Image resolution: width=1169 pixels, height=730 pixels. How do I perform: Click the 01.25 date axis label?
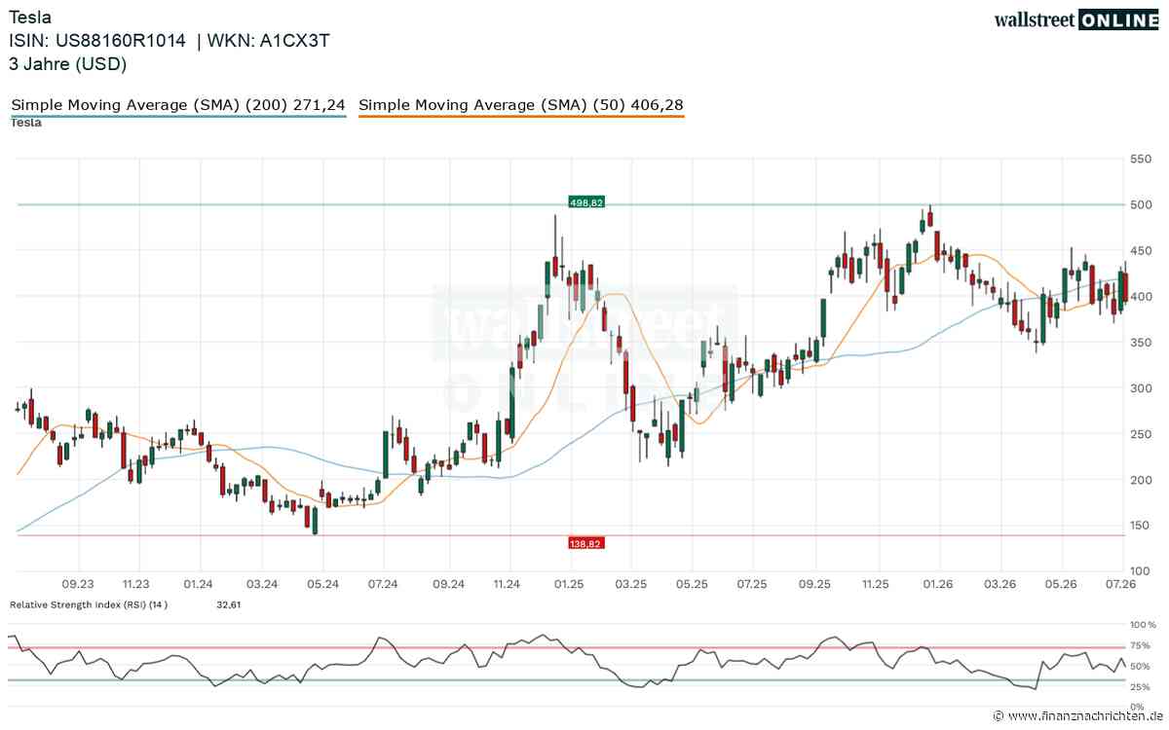[569, 584]
